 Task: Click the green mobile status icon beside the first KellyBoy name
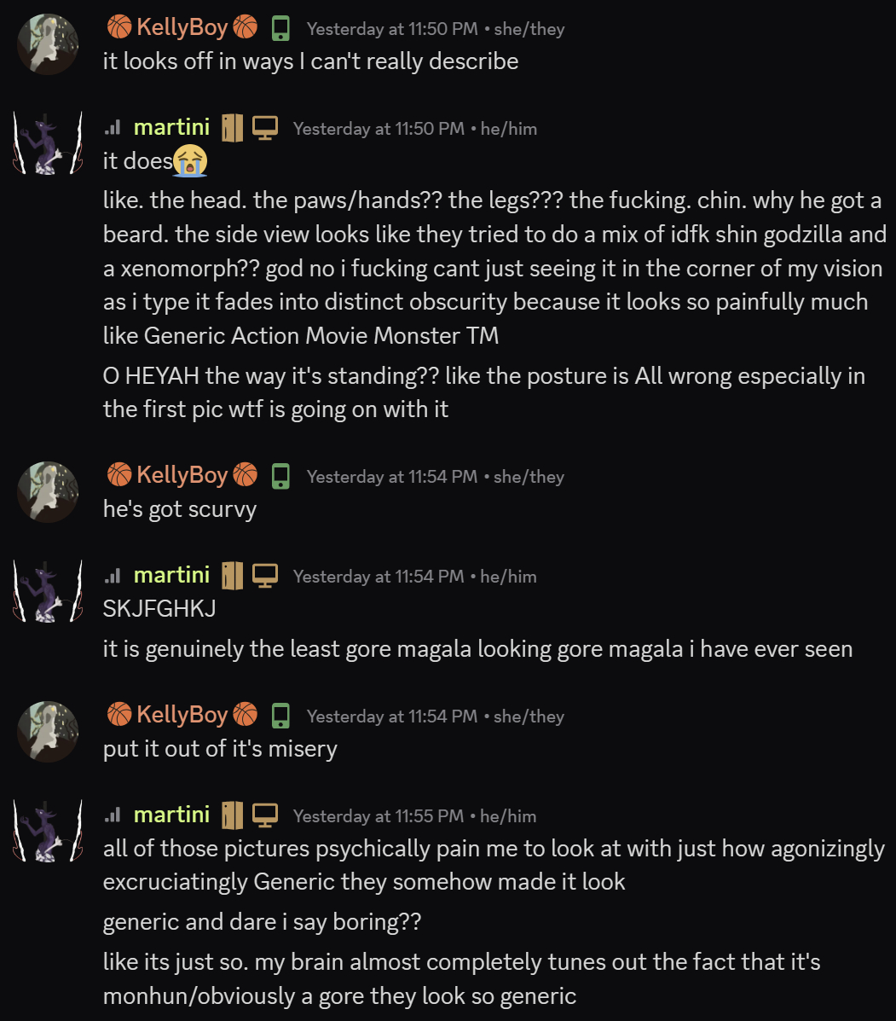tap(280, 29)
